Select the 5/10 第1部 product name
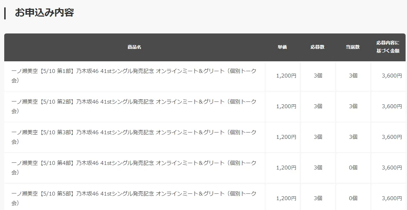Screen dimensions: 407x210 134,76
